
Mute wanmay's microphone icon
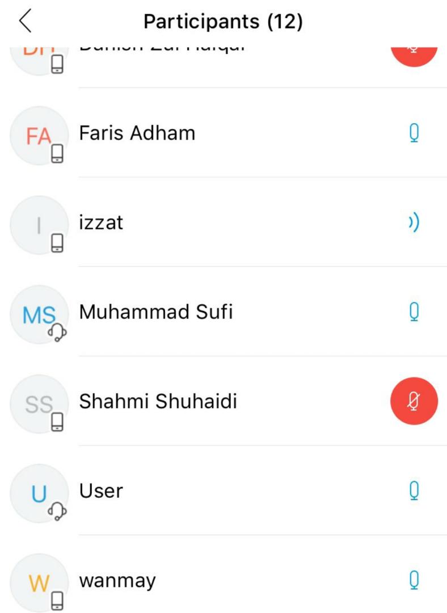coord(414,580)
